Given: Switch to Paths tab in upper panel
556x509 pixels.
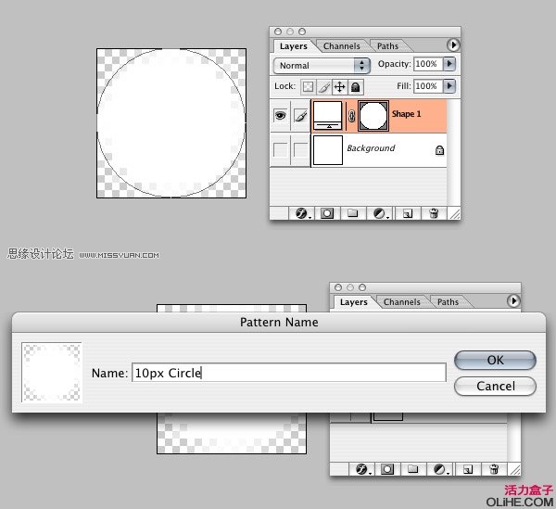Looking at the screenshot, I should [387, 46].
